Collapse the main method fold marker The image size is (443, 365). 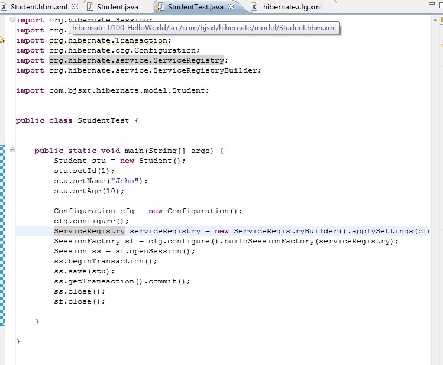tap(12, 151)
